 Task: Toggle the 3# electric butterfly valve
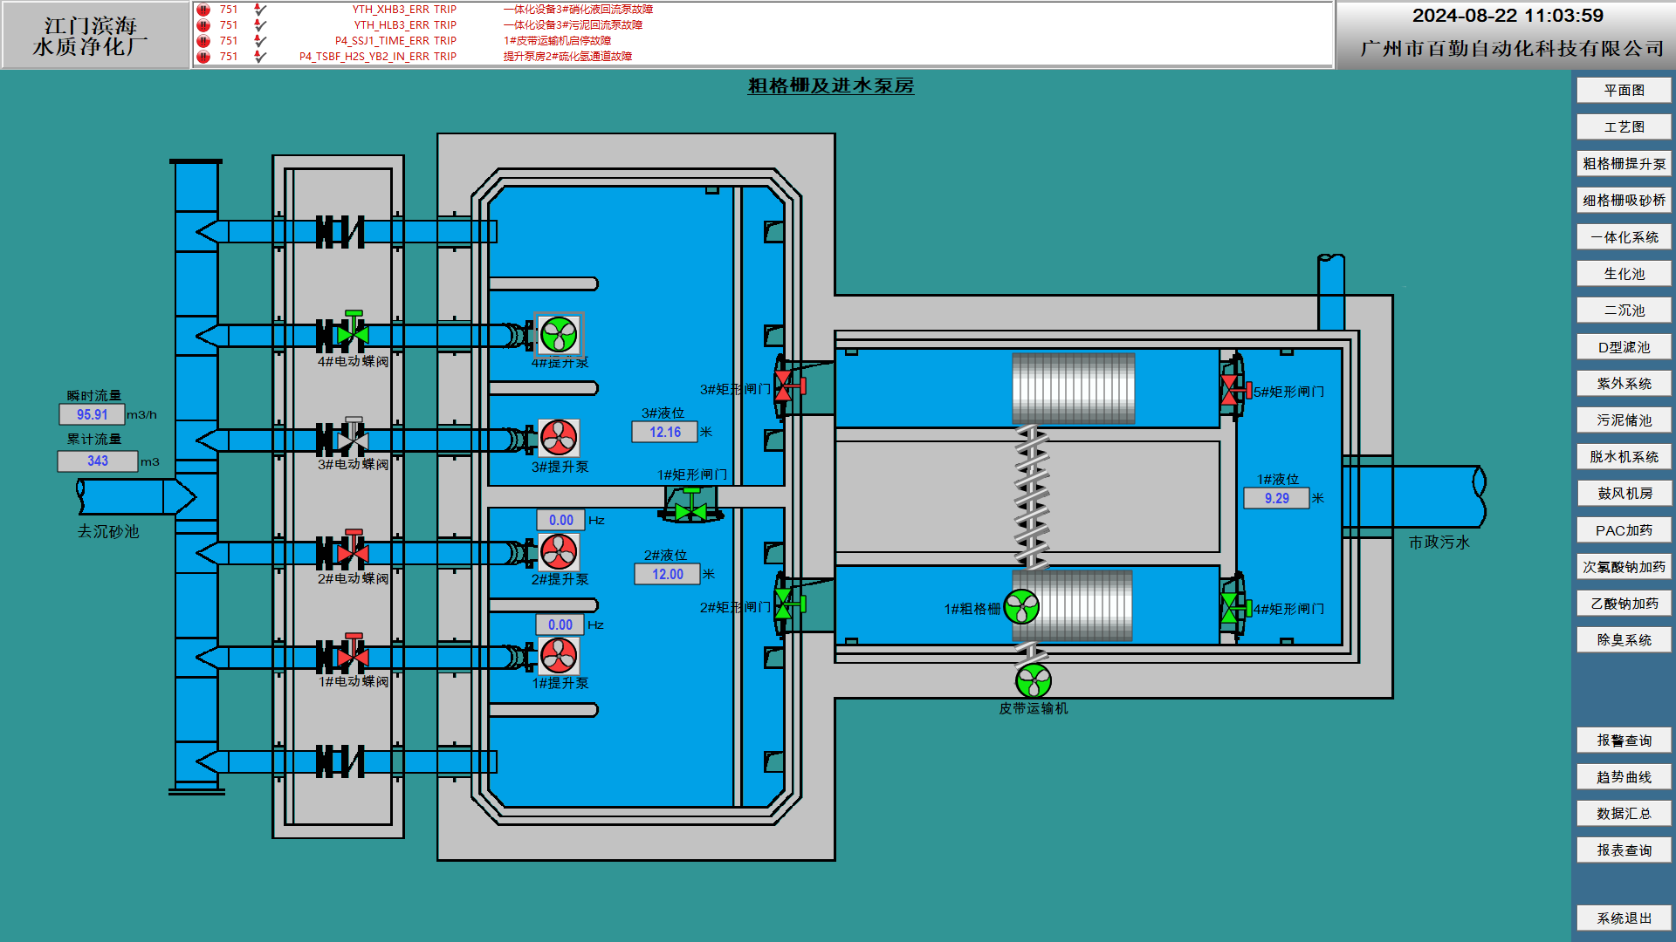(353, 439)
